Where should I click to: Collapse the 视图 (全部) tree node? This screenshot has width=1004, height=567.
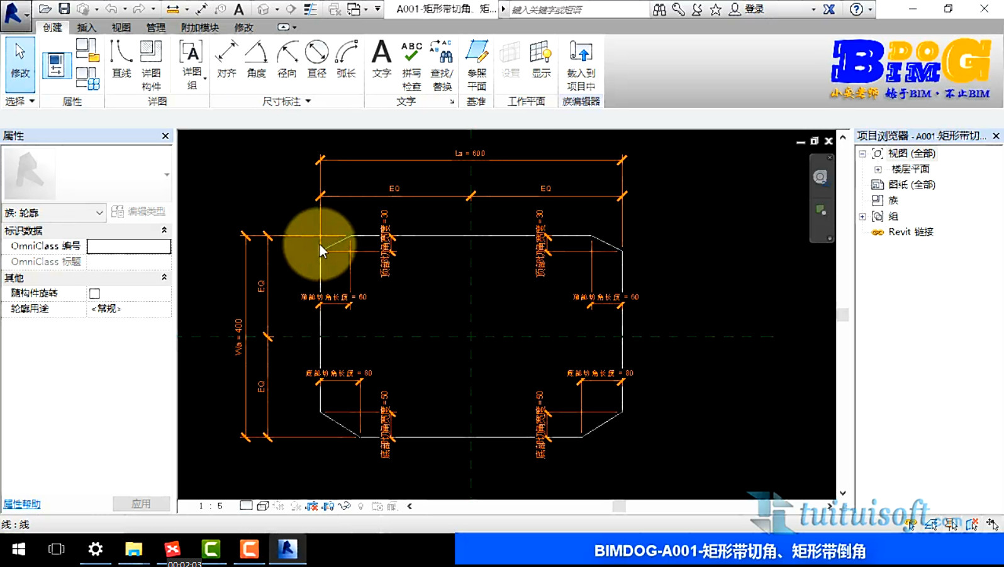(862, 153)
